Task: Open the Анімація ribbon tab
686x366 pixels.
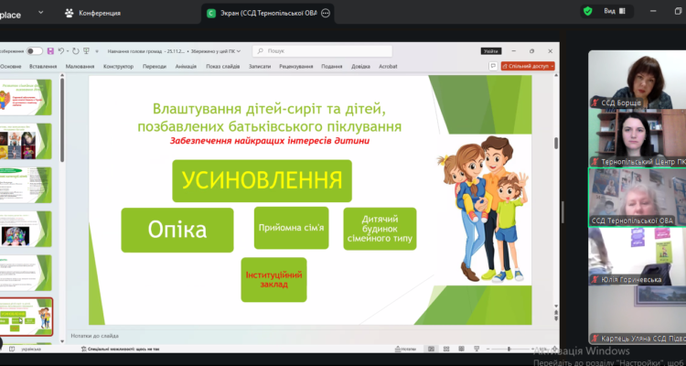Action: click(185, 66)
